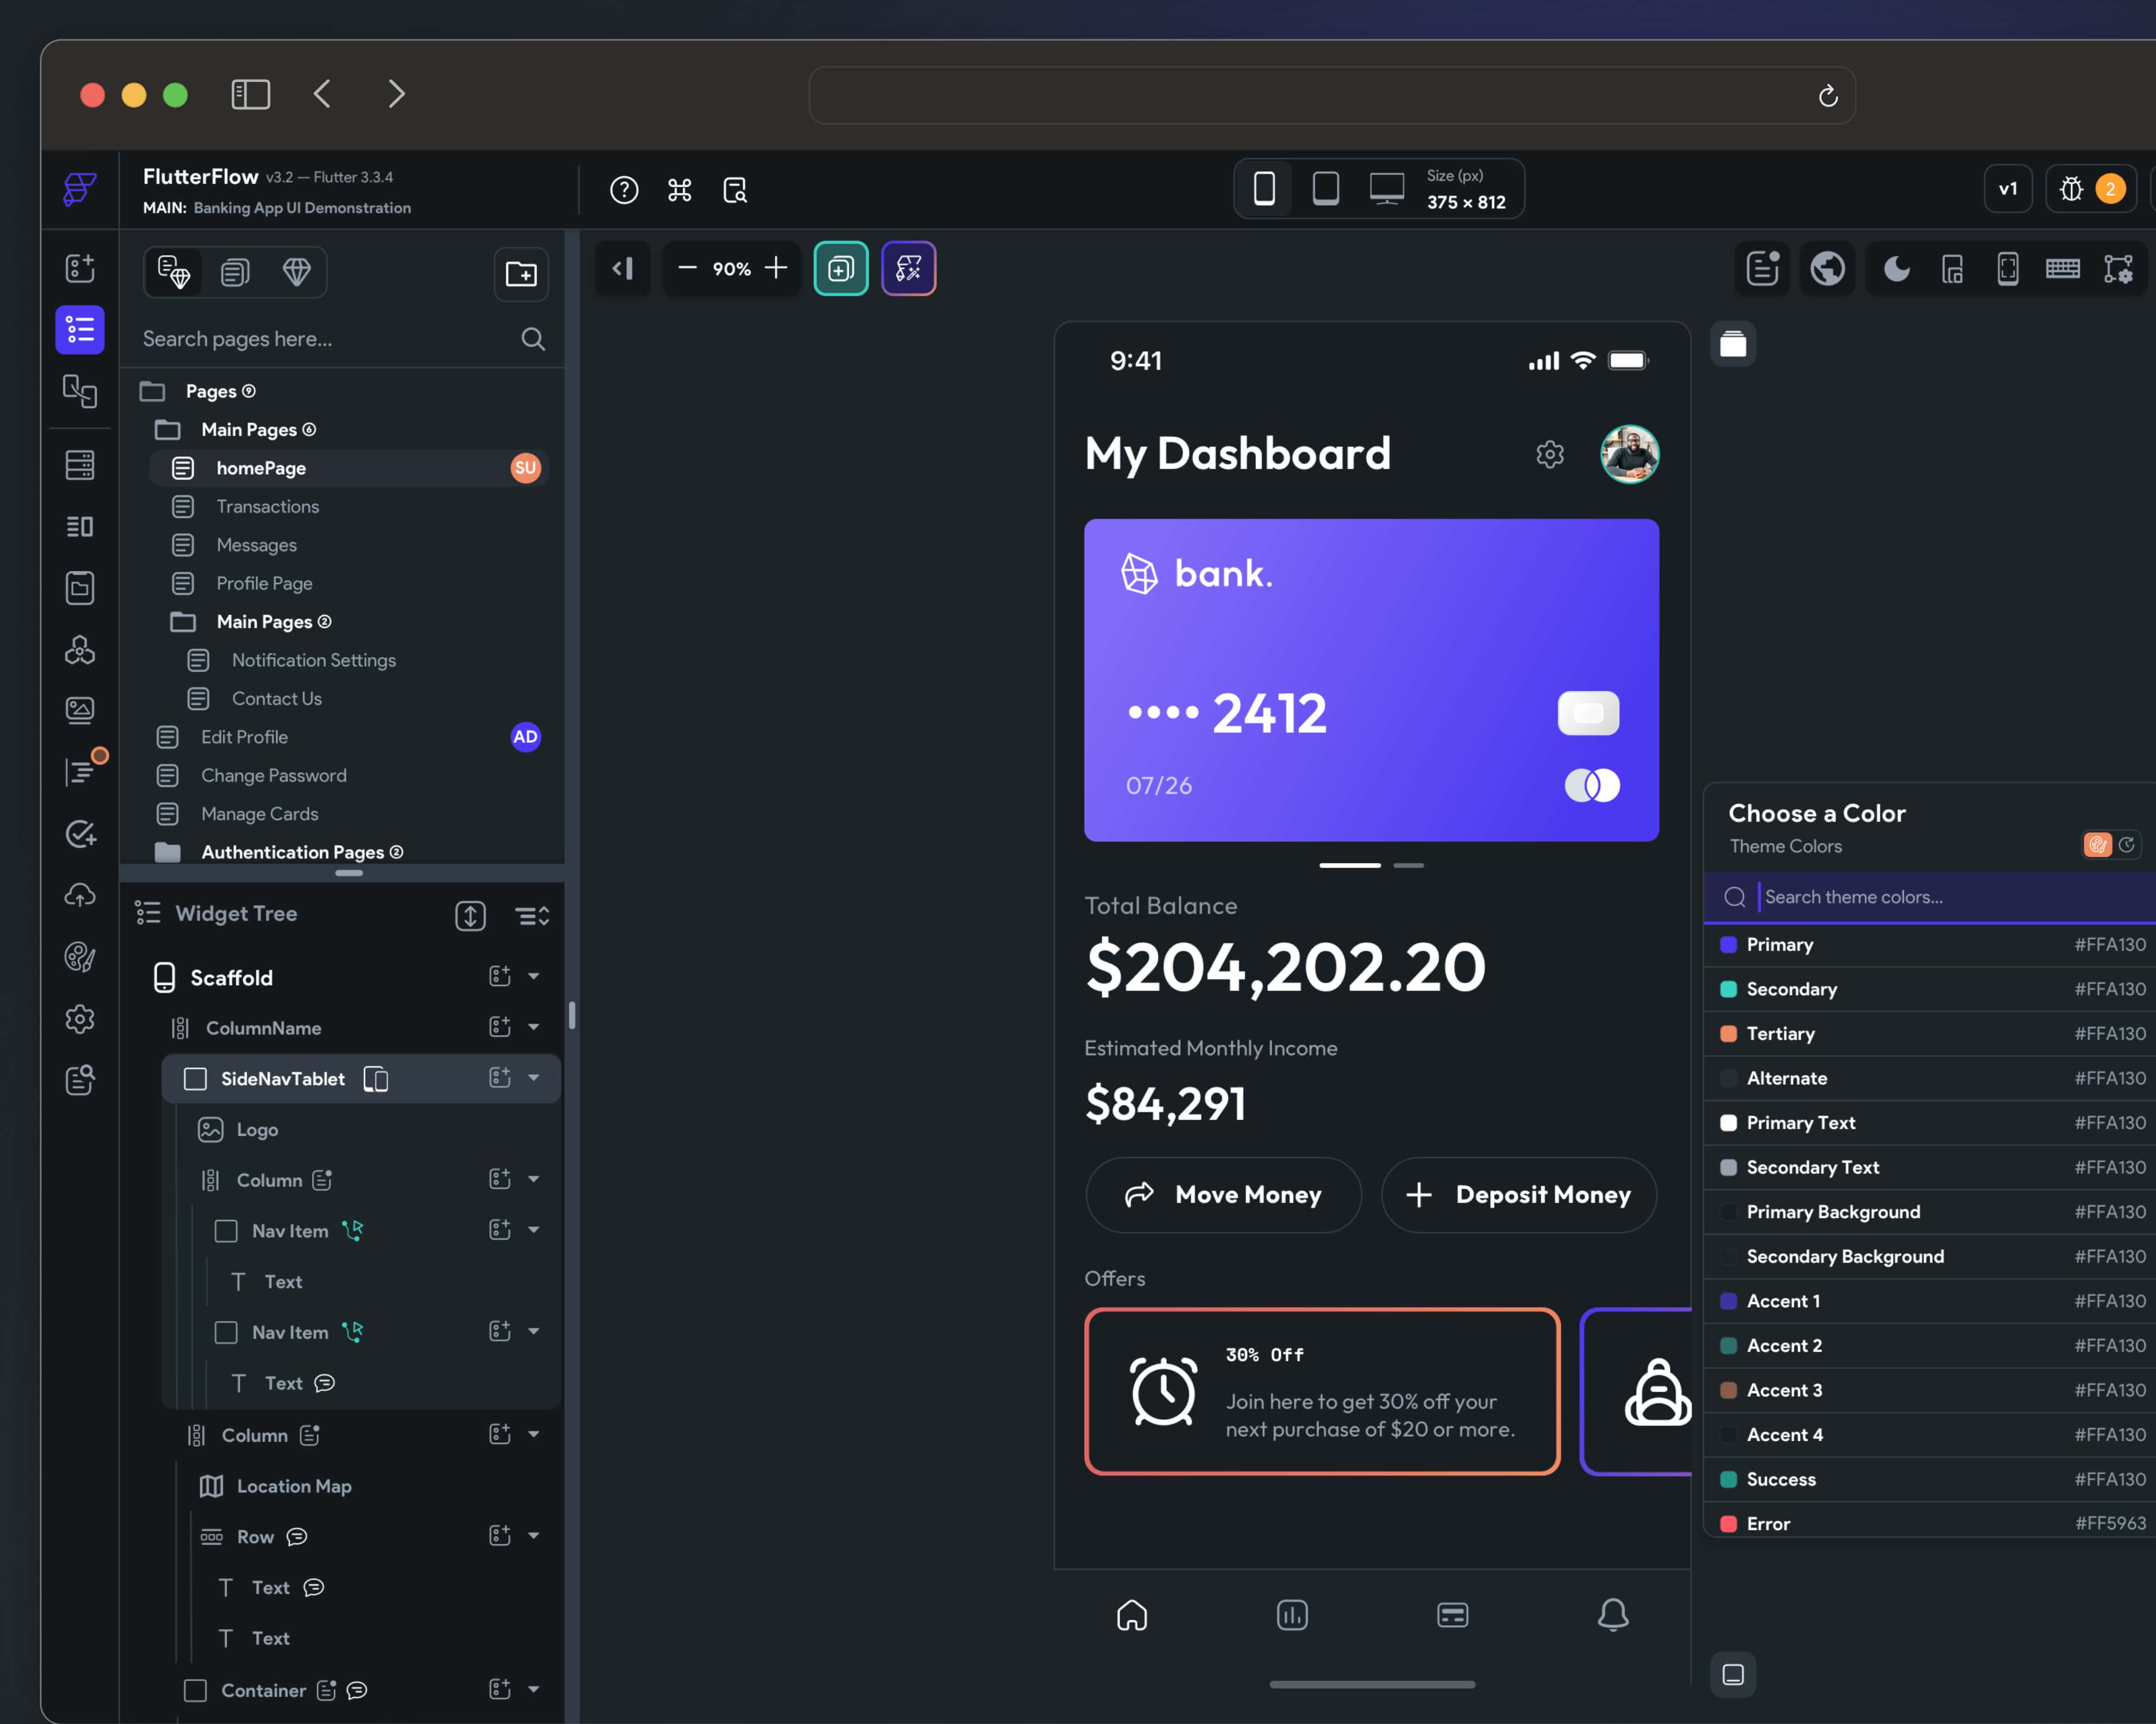Click the dark mode moon icon
Image resolution: width=2156 pixels, height=1724 pixels.
pos(1896,269)
